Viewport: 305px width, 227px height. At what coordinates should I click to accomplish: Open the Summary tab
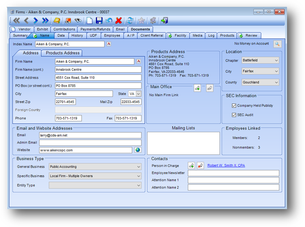point(20,35)
